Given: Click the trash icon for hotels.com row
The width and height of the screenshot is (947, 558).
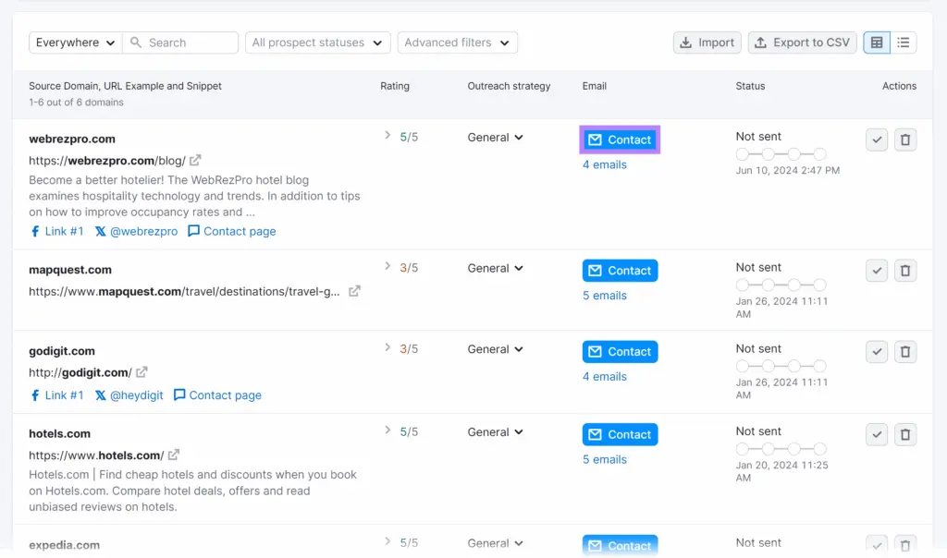Looking at the screenshot, I should (x=905, y=434).
